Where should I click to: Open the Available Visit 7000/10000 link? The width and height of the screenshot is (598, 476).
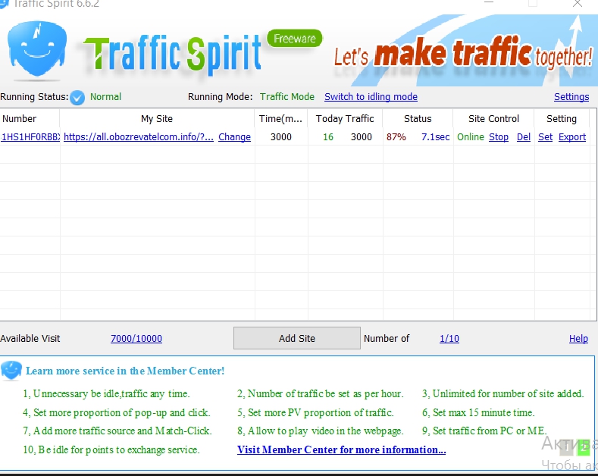[x=136, y=339]
